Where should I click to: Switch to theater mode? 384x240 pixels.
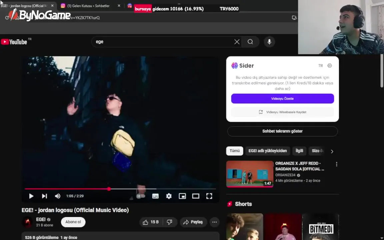click(196, 196)
